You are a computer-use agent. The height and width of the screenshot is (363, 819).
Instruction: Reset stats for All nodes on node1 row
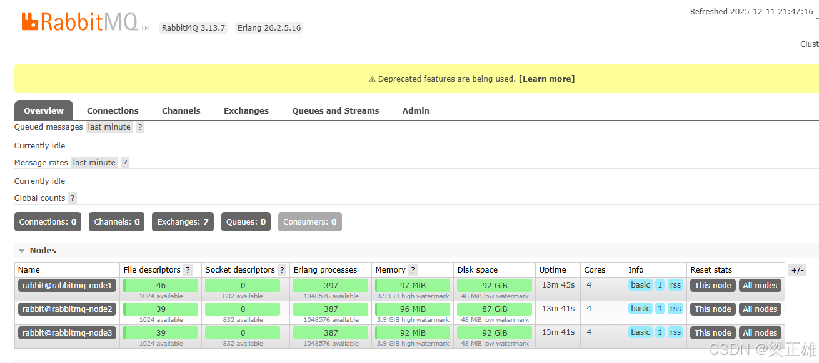coord(760,285)
